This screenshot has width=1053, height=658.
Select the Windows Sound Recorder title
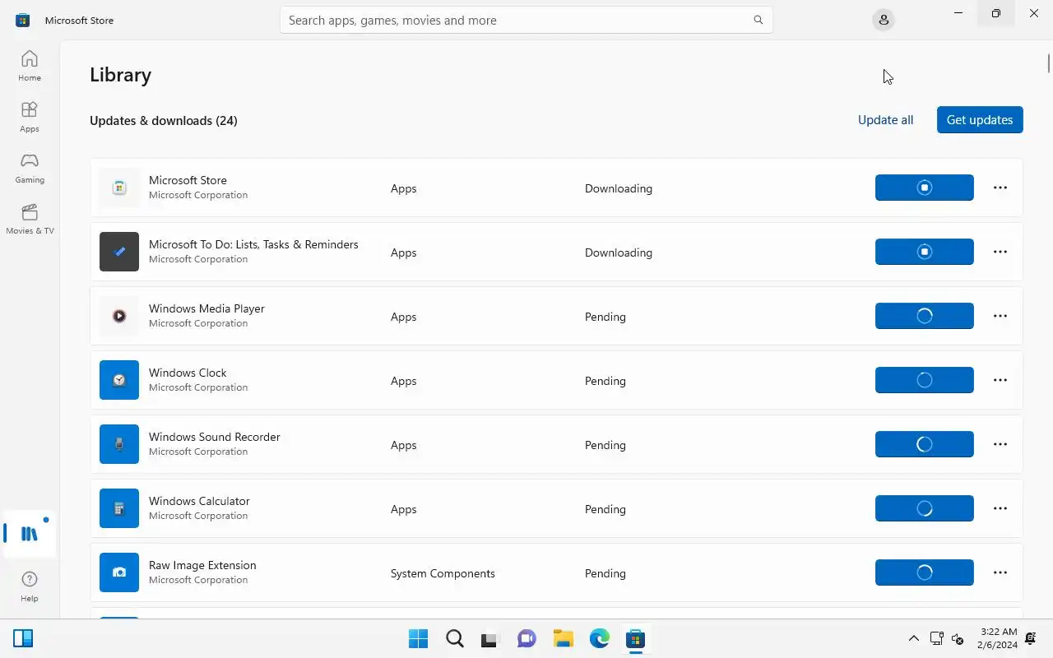(215, 437)
